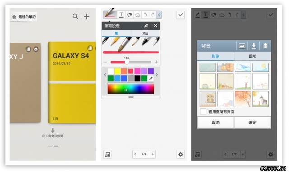Show previous color palette with left chevron
The height and width of the screenshot is (172, 289).
pos(105,75)
